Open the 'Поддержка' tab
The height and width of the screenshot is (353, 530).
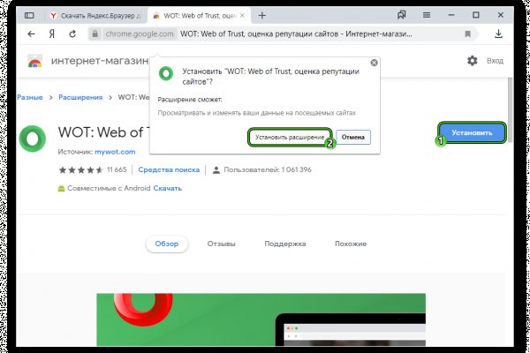pos(284,244)
